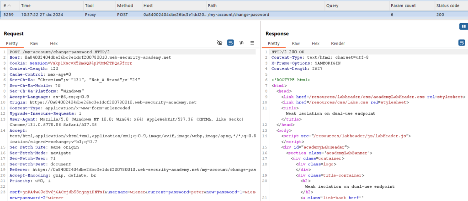Click Content-Type: application/x-www-form-urlencoded line
468x201 pixels.
[x=70, y=108]
